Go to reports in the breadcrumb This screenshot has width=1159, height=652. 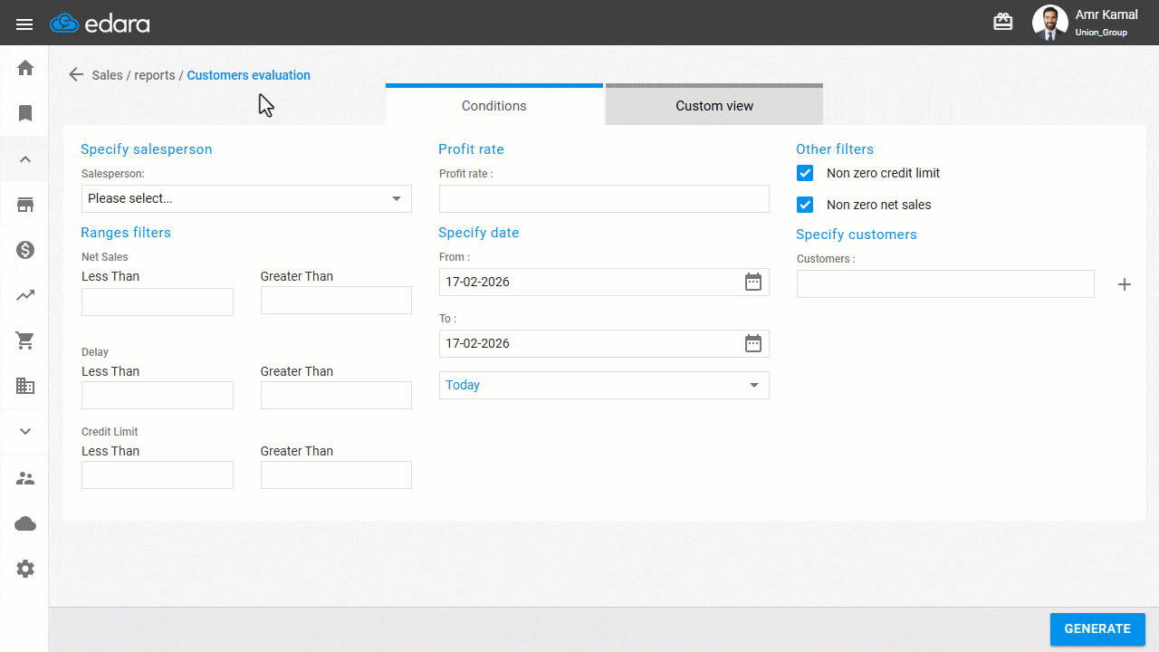tap(155, 75)
